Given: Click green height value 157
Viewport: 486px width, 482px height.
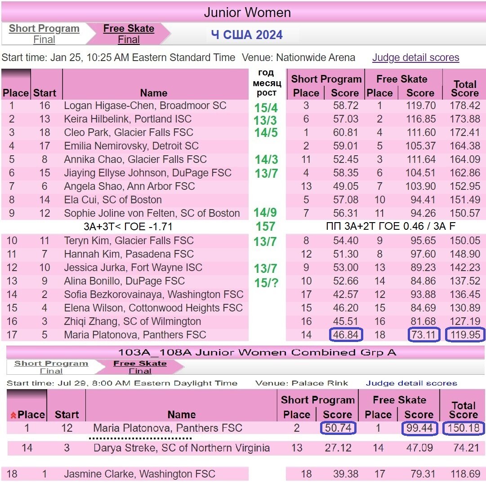Looking at the screenshot, I should (265, 227).
